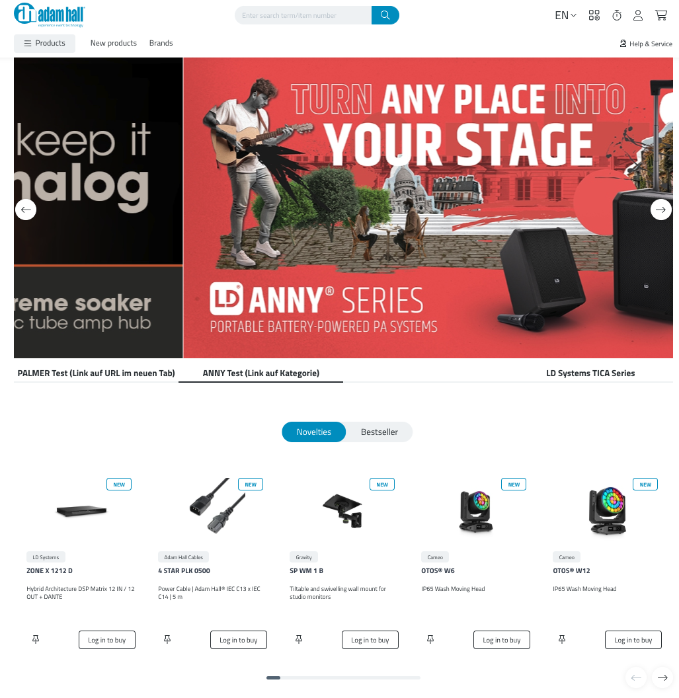Pin the OTOS W12 product
This screenshot has height=698, width=679.
pyautogui.click(x=562, y=639)
